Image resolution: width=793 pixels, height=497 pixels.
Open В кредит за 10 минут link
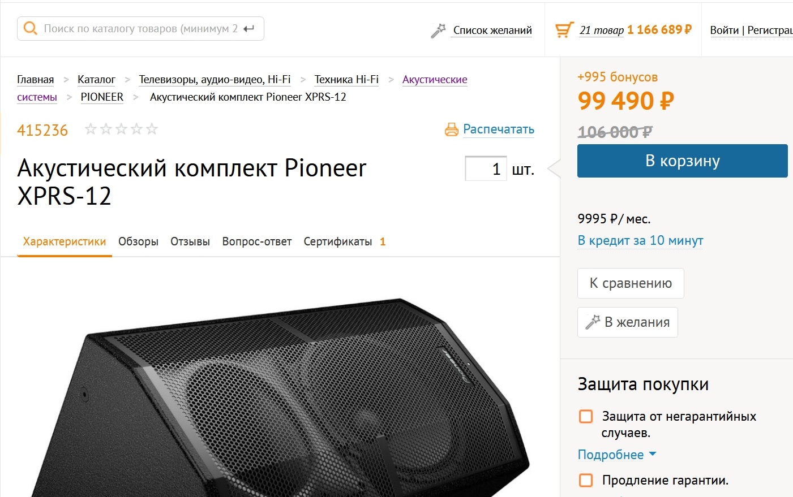tap(640, 240)
